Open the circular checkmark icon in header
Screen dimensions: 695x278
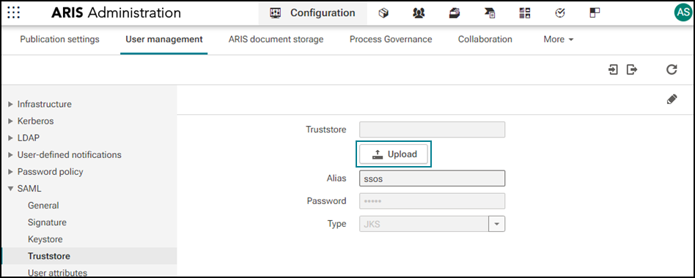coord(560,13)
